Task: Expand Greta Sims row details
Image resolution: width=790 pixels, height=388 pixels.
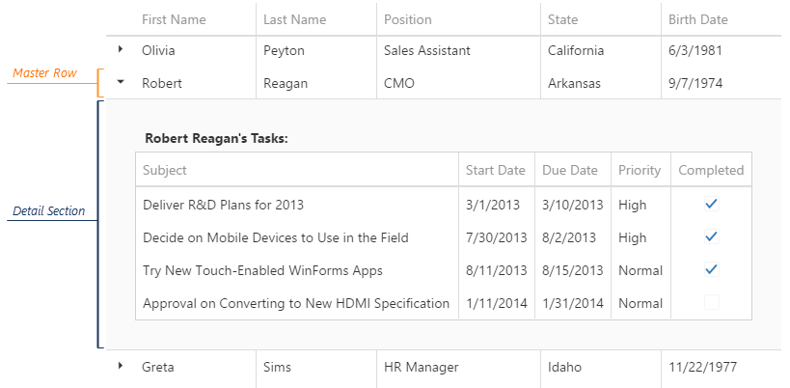Action: coord(121,366)
